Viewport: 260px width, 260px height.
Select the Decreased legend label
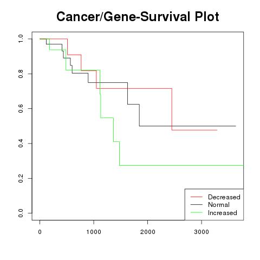224,197
